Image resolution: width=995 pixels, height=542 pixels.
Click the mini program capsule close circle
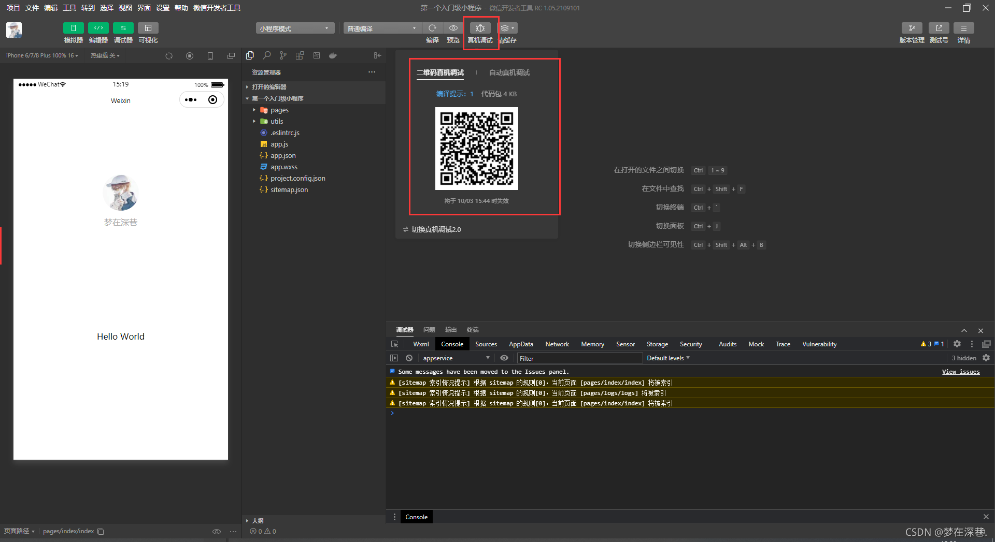[x=212, y=100]
